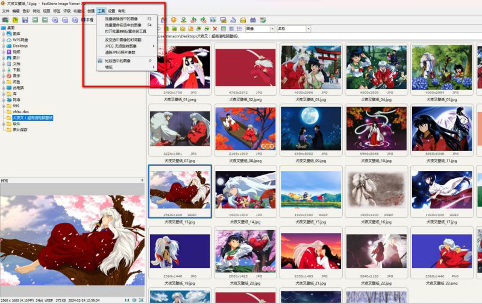Click the acquire-from-scanner camera icon
Image resolution: width=482 pixels, height=304 pixels.
(x=5, y=20)
